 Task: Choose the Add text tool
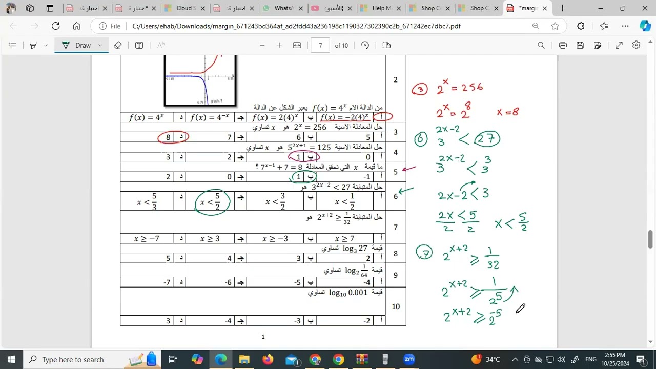pyautogui.click(x=139, y=45)
